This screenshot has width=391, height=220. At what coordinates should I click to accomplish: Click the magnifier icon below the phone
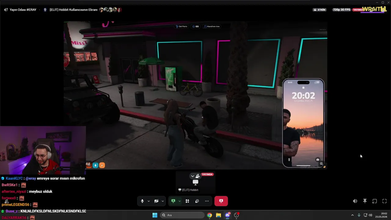tap(321, 164)
